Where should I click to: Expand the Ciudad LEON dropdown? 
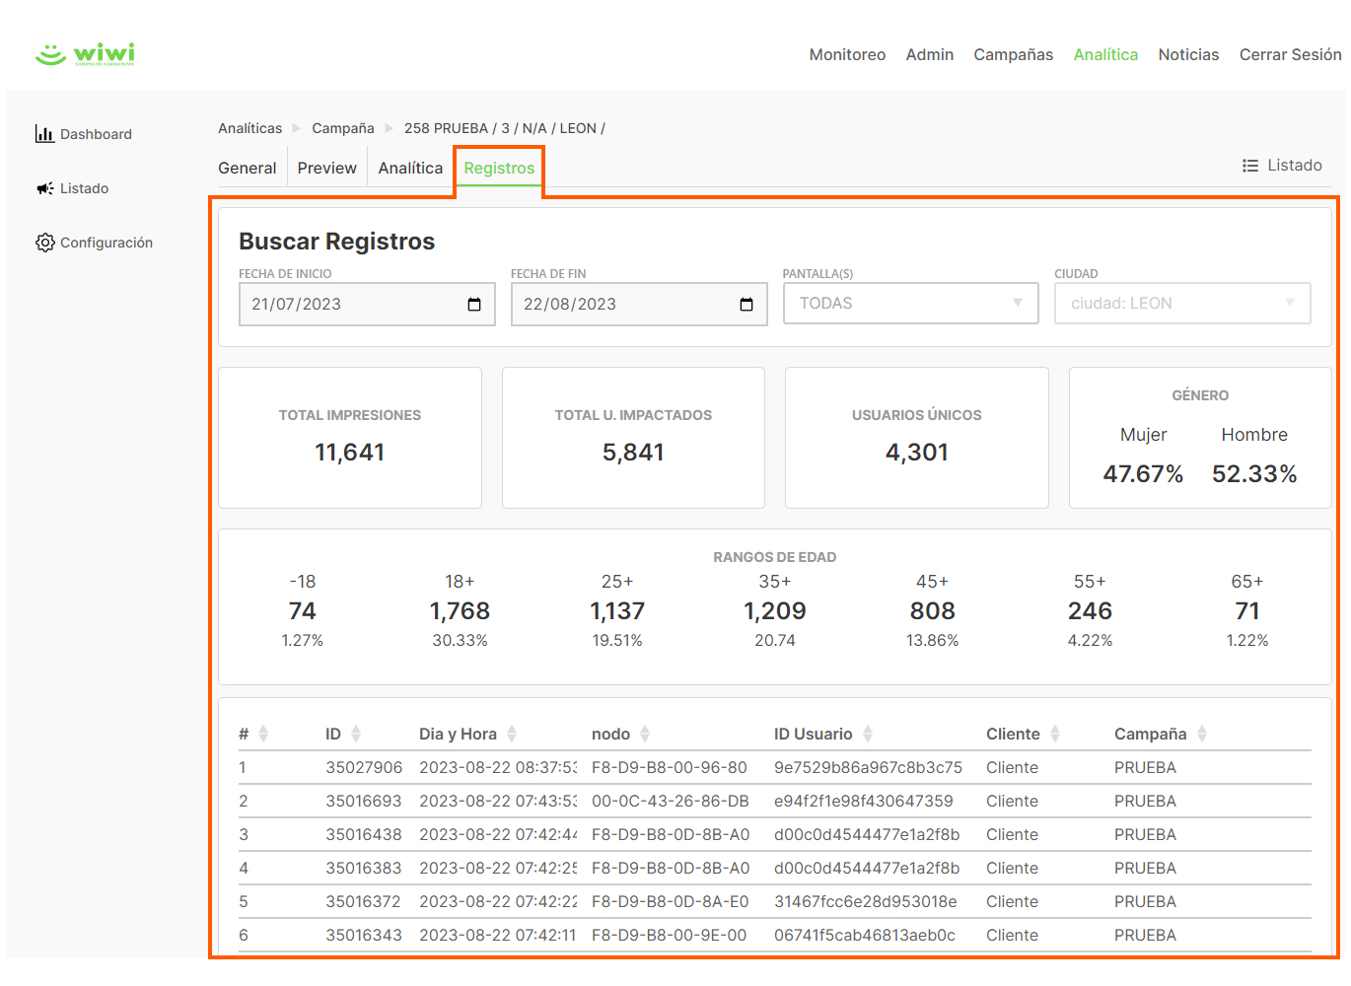1182,304
